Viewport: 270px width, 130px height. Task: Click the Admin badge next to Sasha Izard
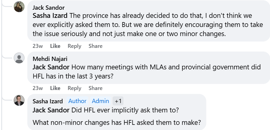tap(100, 101)
